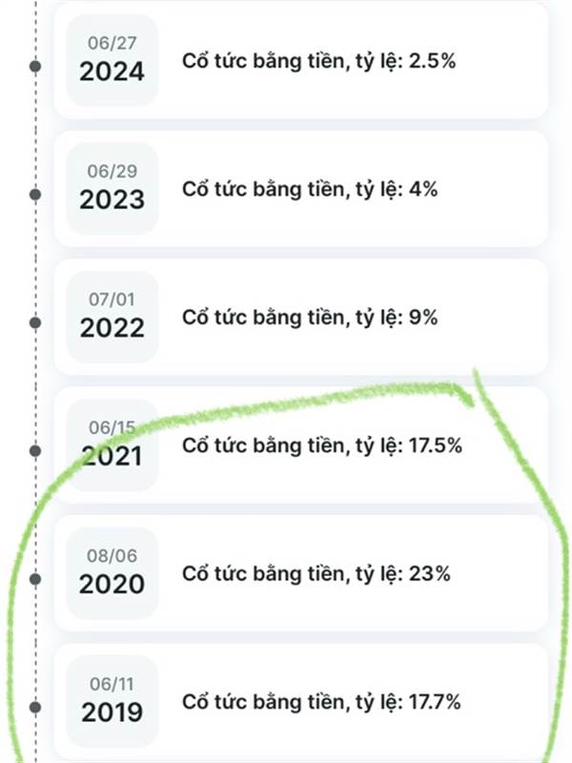Select the 07/01 2022 date badge

coord(112,317)
